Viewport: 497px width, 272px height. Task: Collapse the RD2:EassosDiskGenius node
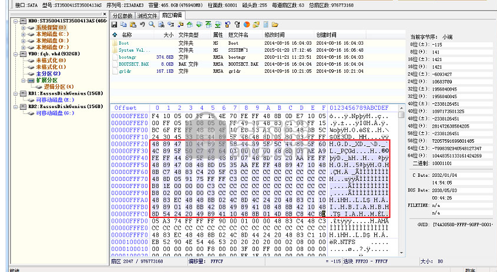[15, 107]
